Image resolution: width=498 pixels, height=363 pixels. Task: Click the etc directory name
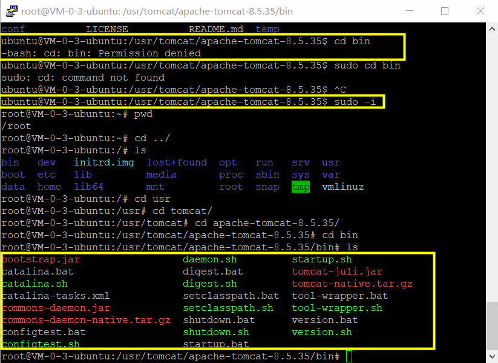click(47, 175)
